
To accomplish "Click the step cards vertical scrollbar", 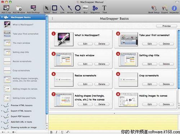I will [179, 59].
